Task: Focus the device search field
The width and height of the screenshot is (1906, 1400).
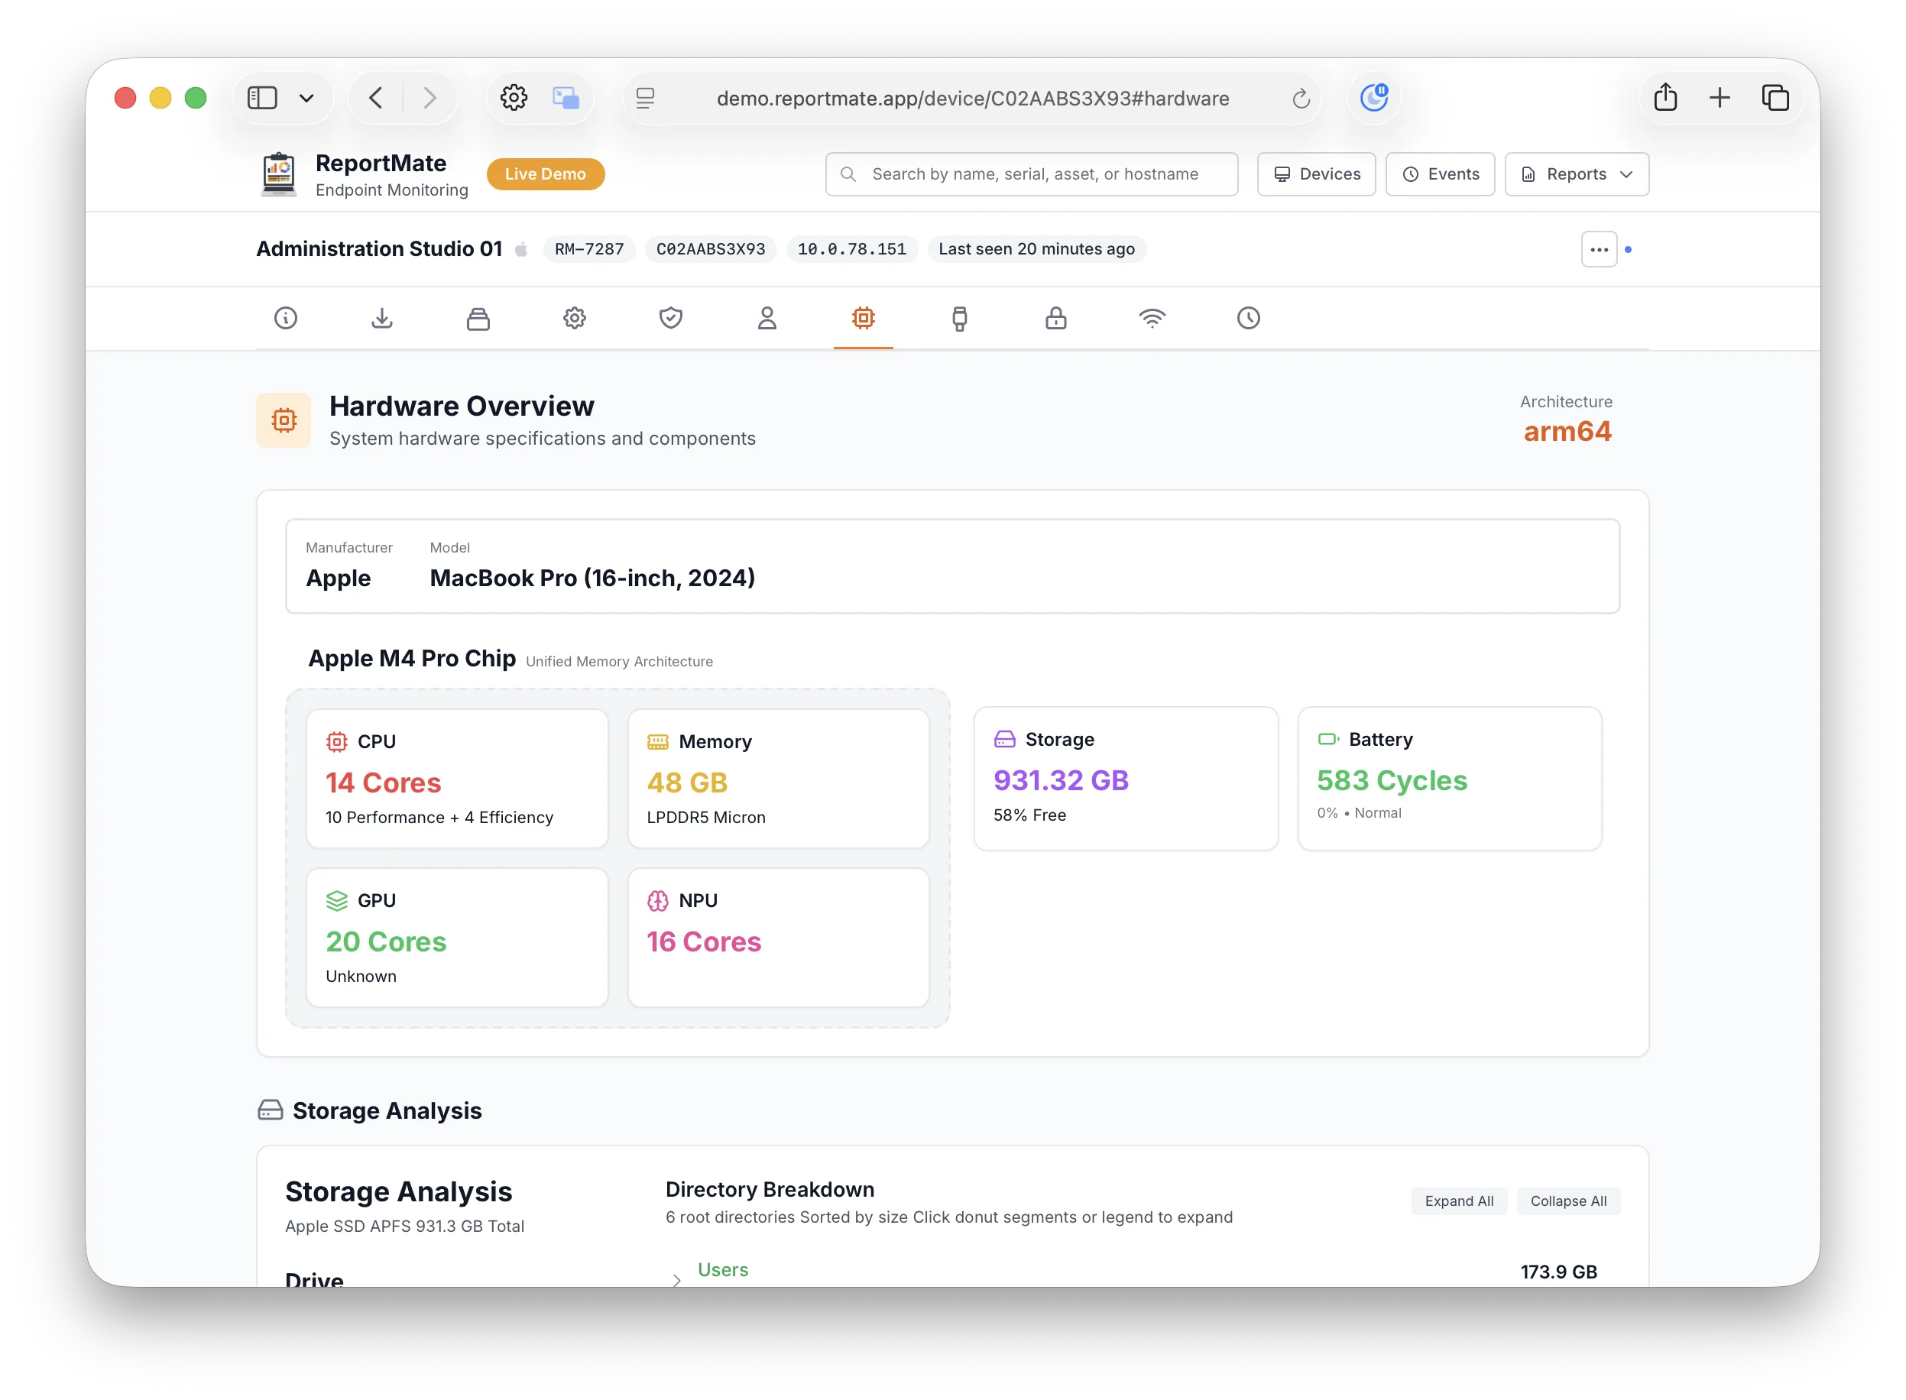Action: tap(1032, 173)
